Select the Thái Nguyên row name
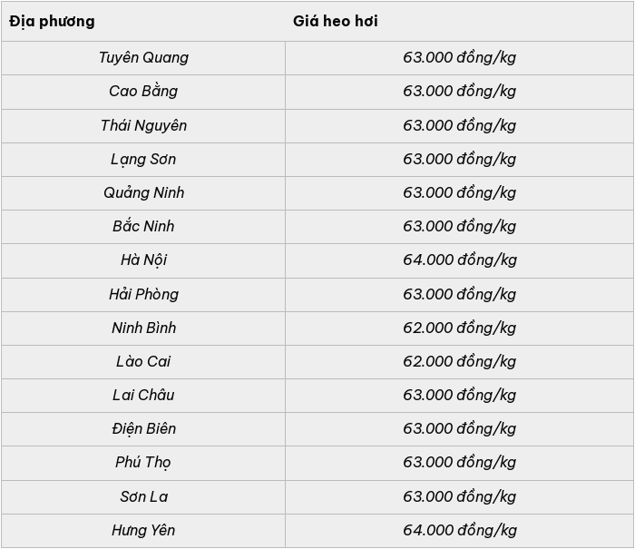 click(x=143, y=125)
